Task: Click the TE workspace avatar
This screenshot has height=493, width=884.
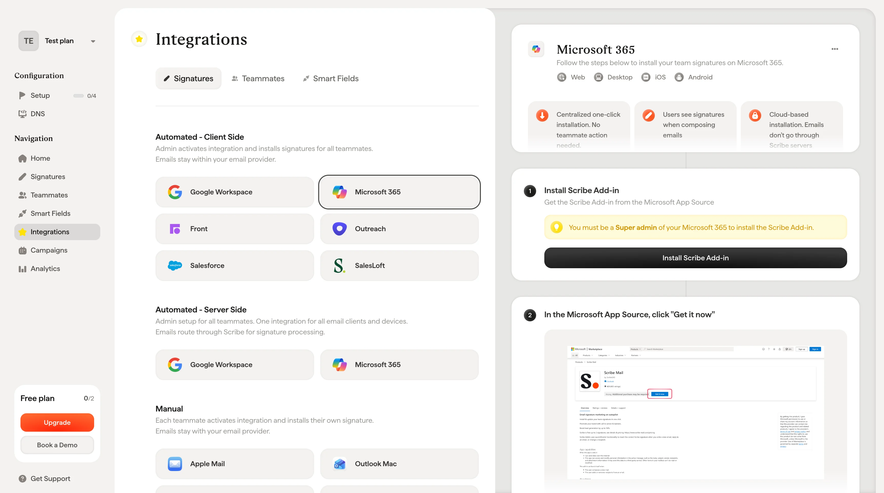Action: [x=28, y=41]
